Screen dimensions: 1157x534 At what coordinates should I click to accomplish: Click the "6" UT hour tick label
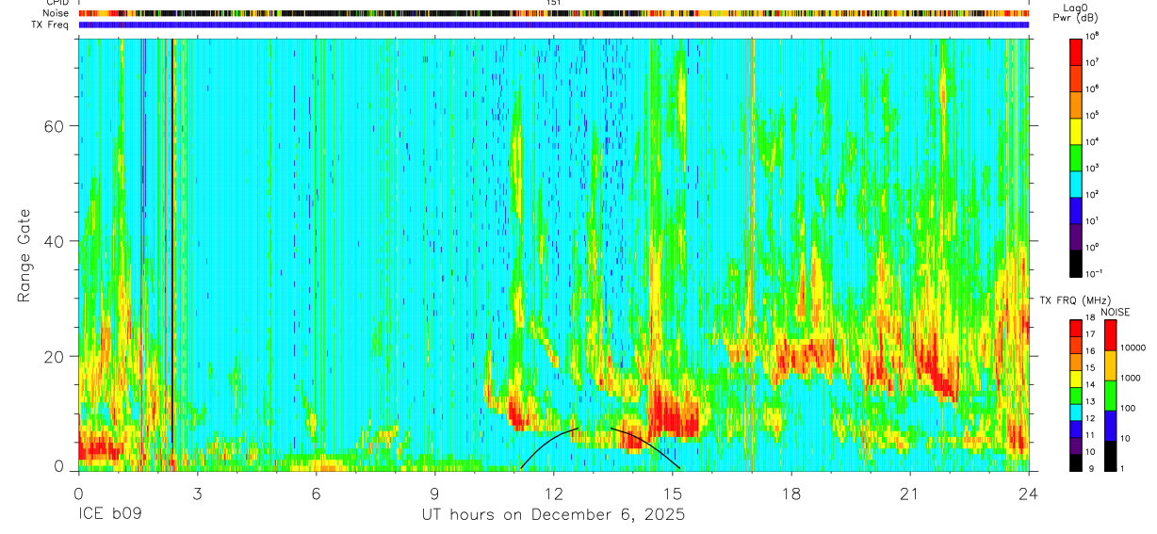point(317,494)
